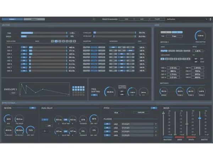Click the Siren Freq Shifting knob
The image size is (213, 160).
200,36
